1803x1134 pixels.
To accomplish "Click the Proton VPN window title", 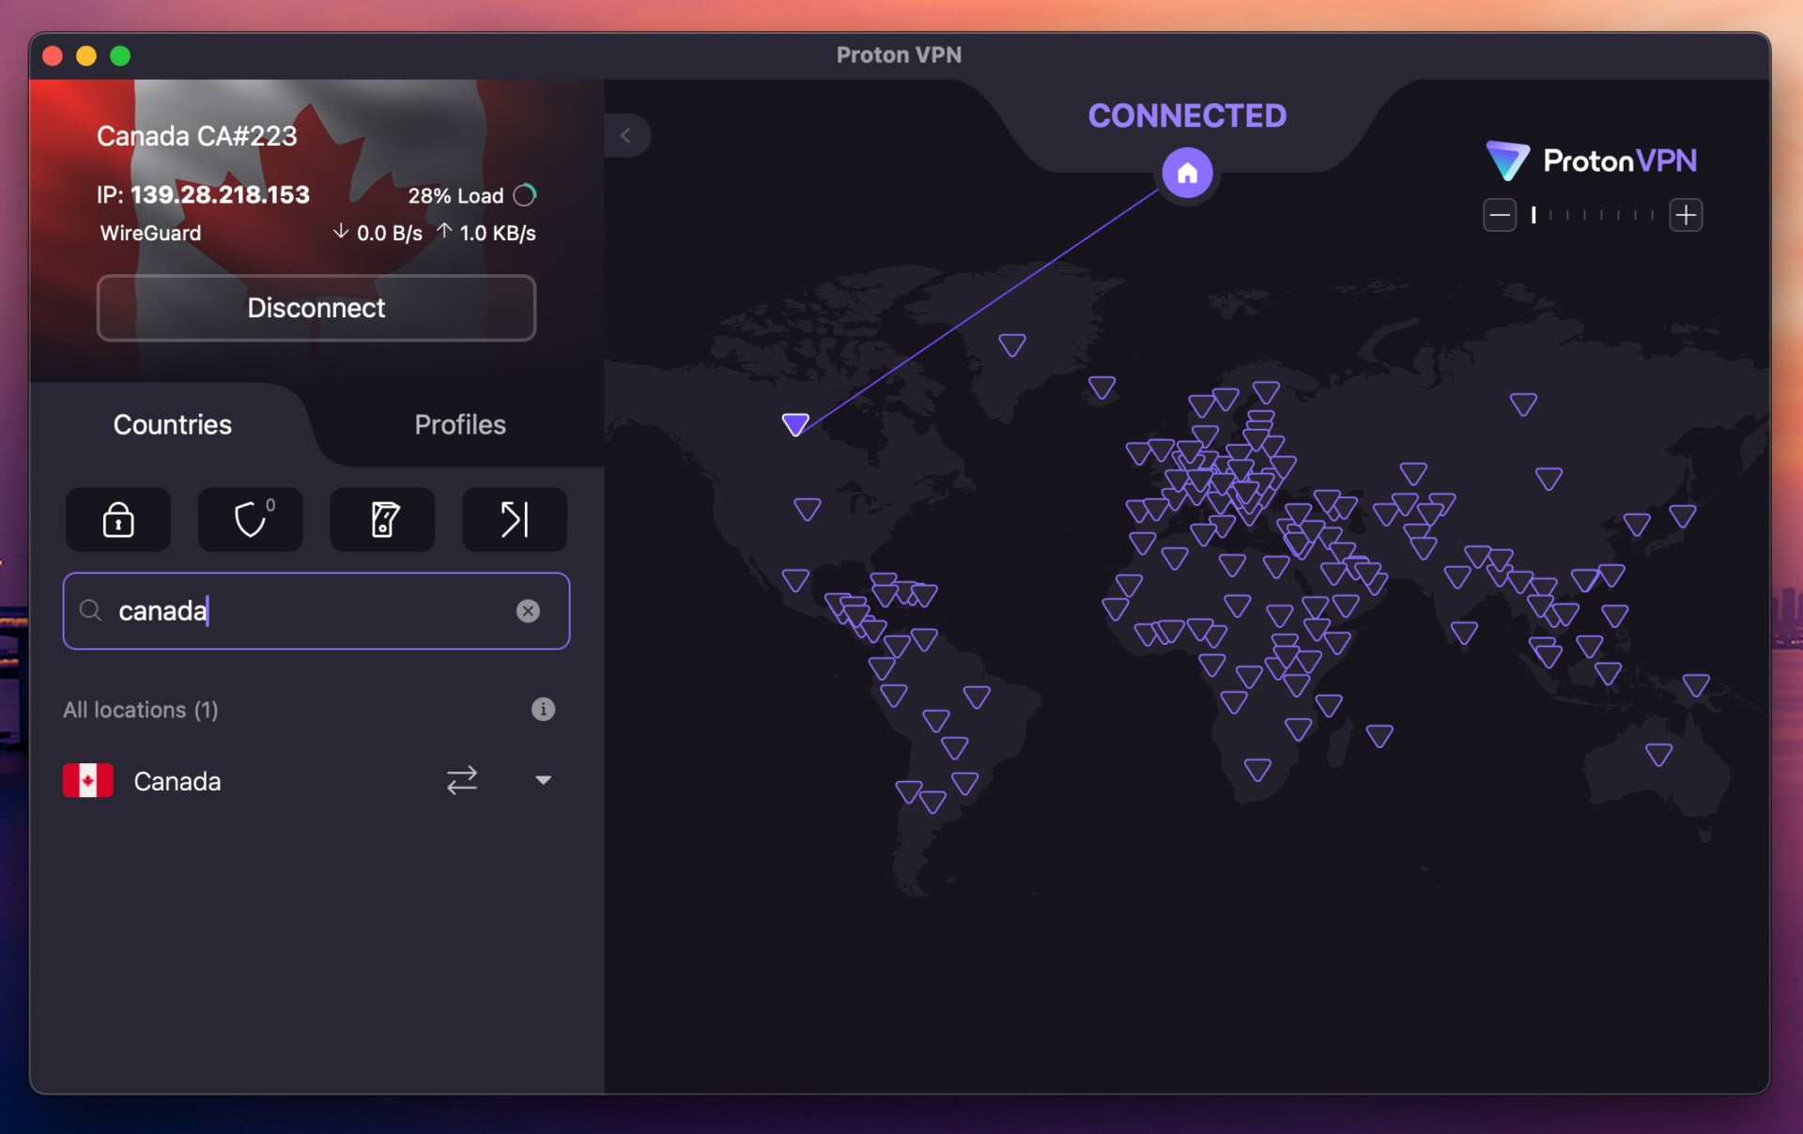I will 899,55.
